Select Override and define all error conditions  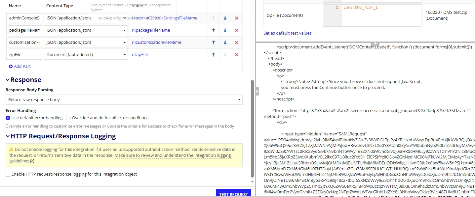tap(68, 118)
